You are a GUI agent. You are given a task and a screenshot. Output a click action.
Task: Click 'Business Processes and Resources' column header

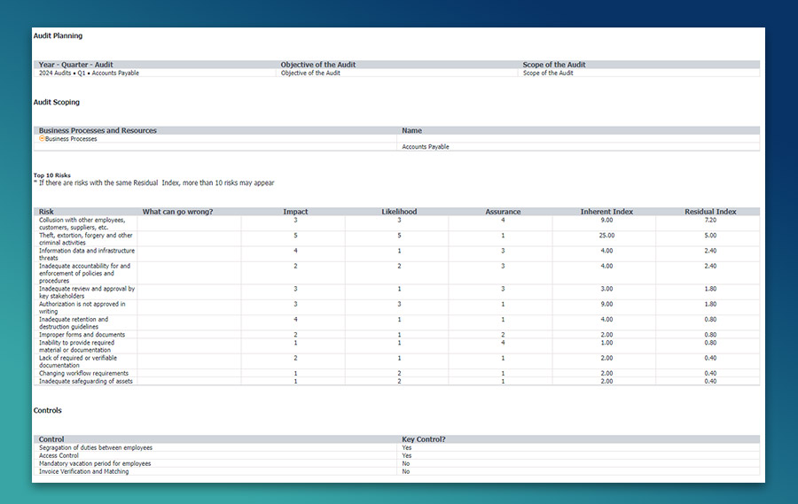98,131
